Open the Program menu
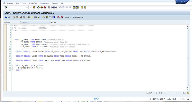The image size is (192, 102). pos(10,3)
